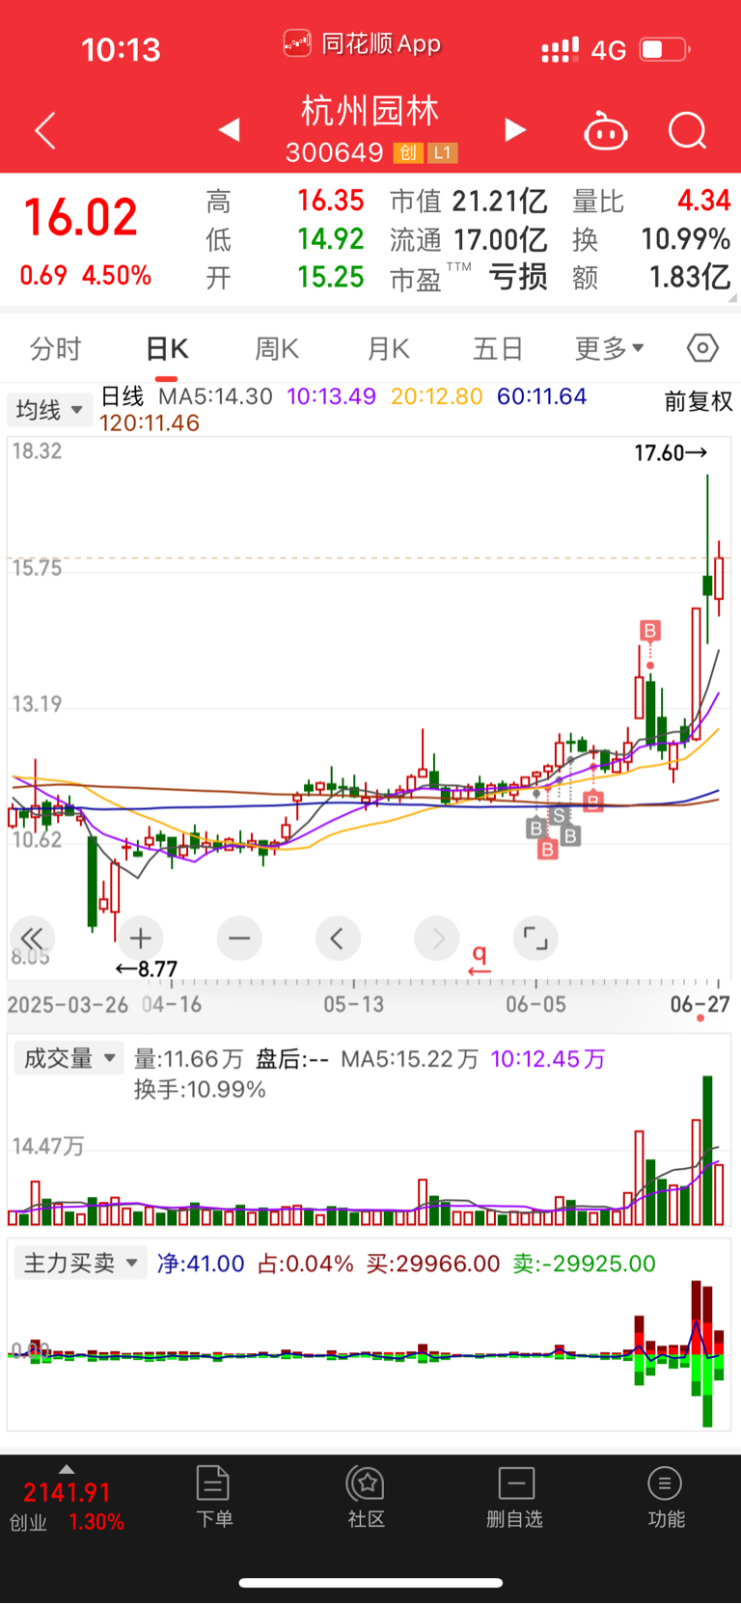Select the 日K tab
741x1604 pixels.
pos(167,348)
